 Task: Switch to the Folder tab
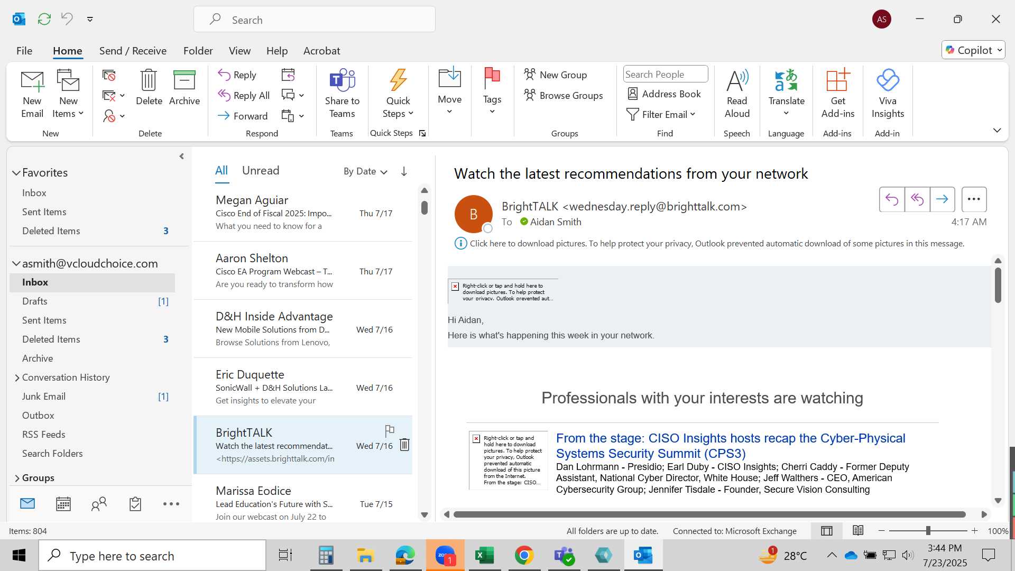coord(198,51)
